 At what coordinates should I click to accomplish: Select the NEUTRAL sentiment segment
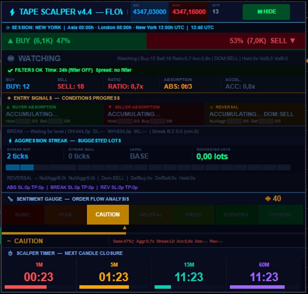click(x=150, y=214)
